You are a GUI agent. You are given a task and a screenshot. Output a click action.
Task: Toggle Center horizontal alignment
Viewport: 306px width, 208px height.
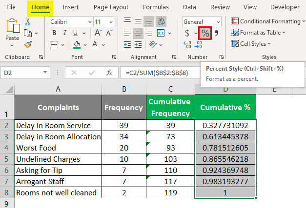(x=138, y=33)
